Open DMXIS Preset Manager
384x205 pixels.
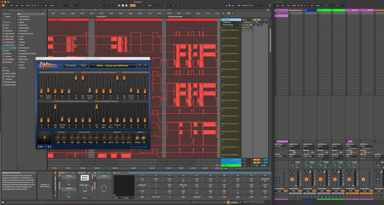(71, 66)
